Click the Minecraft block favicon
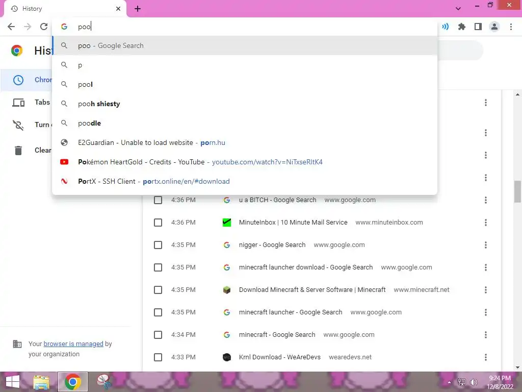Viewport: 522px width, 392px height. pos(227,290)
